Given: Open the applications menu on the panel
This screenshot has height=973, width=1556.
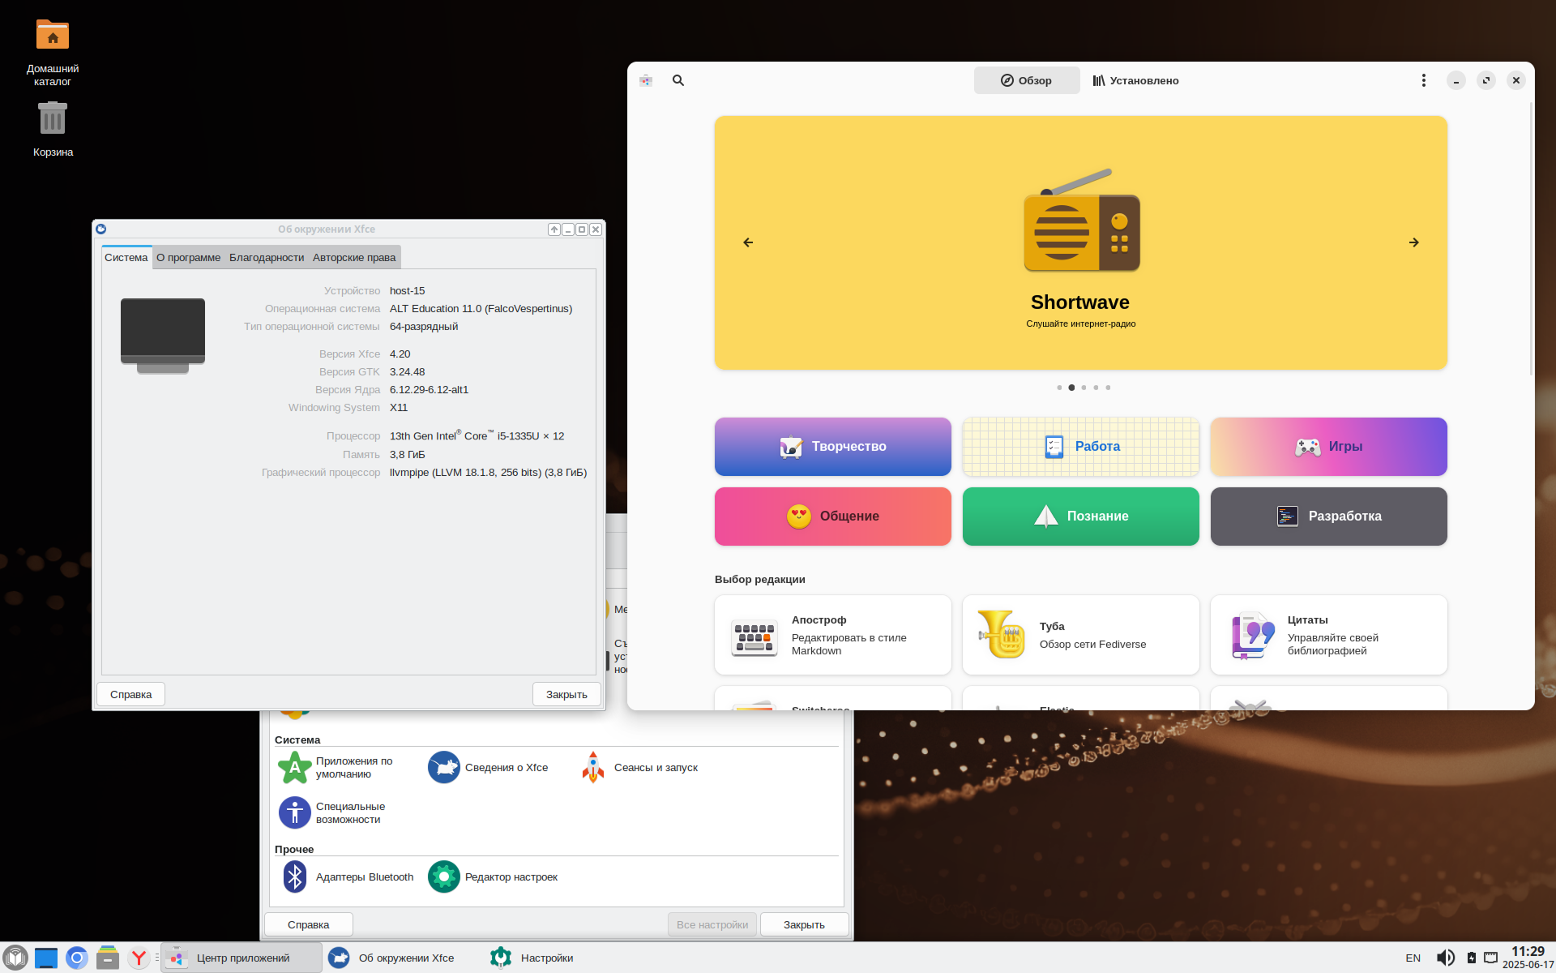Looking at the screenshot, I should tap(15, 958).
